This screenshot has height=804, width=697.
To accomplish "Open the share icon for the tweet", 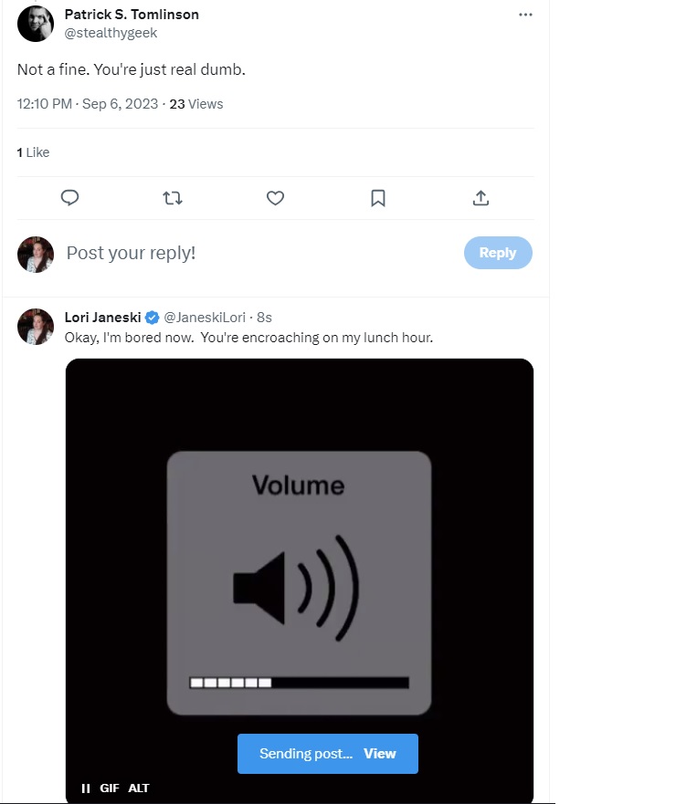I will pos(481,198).
